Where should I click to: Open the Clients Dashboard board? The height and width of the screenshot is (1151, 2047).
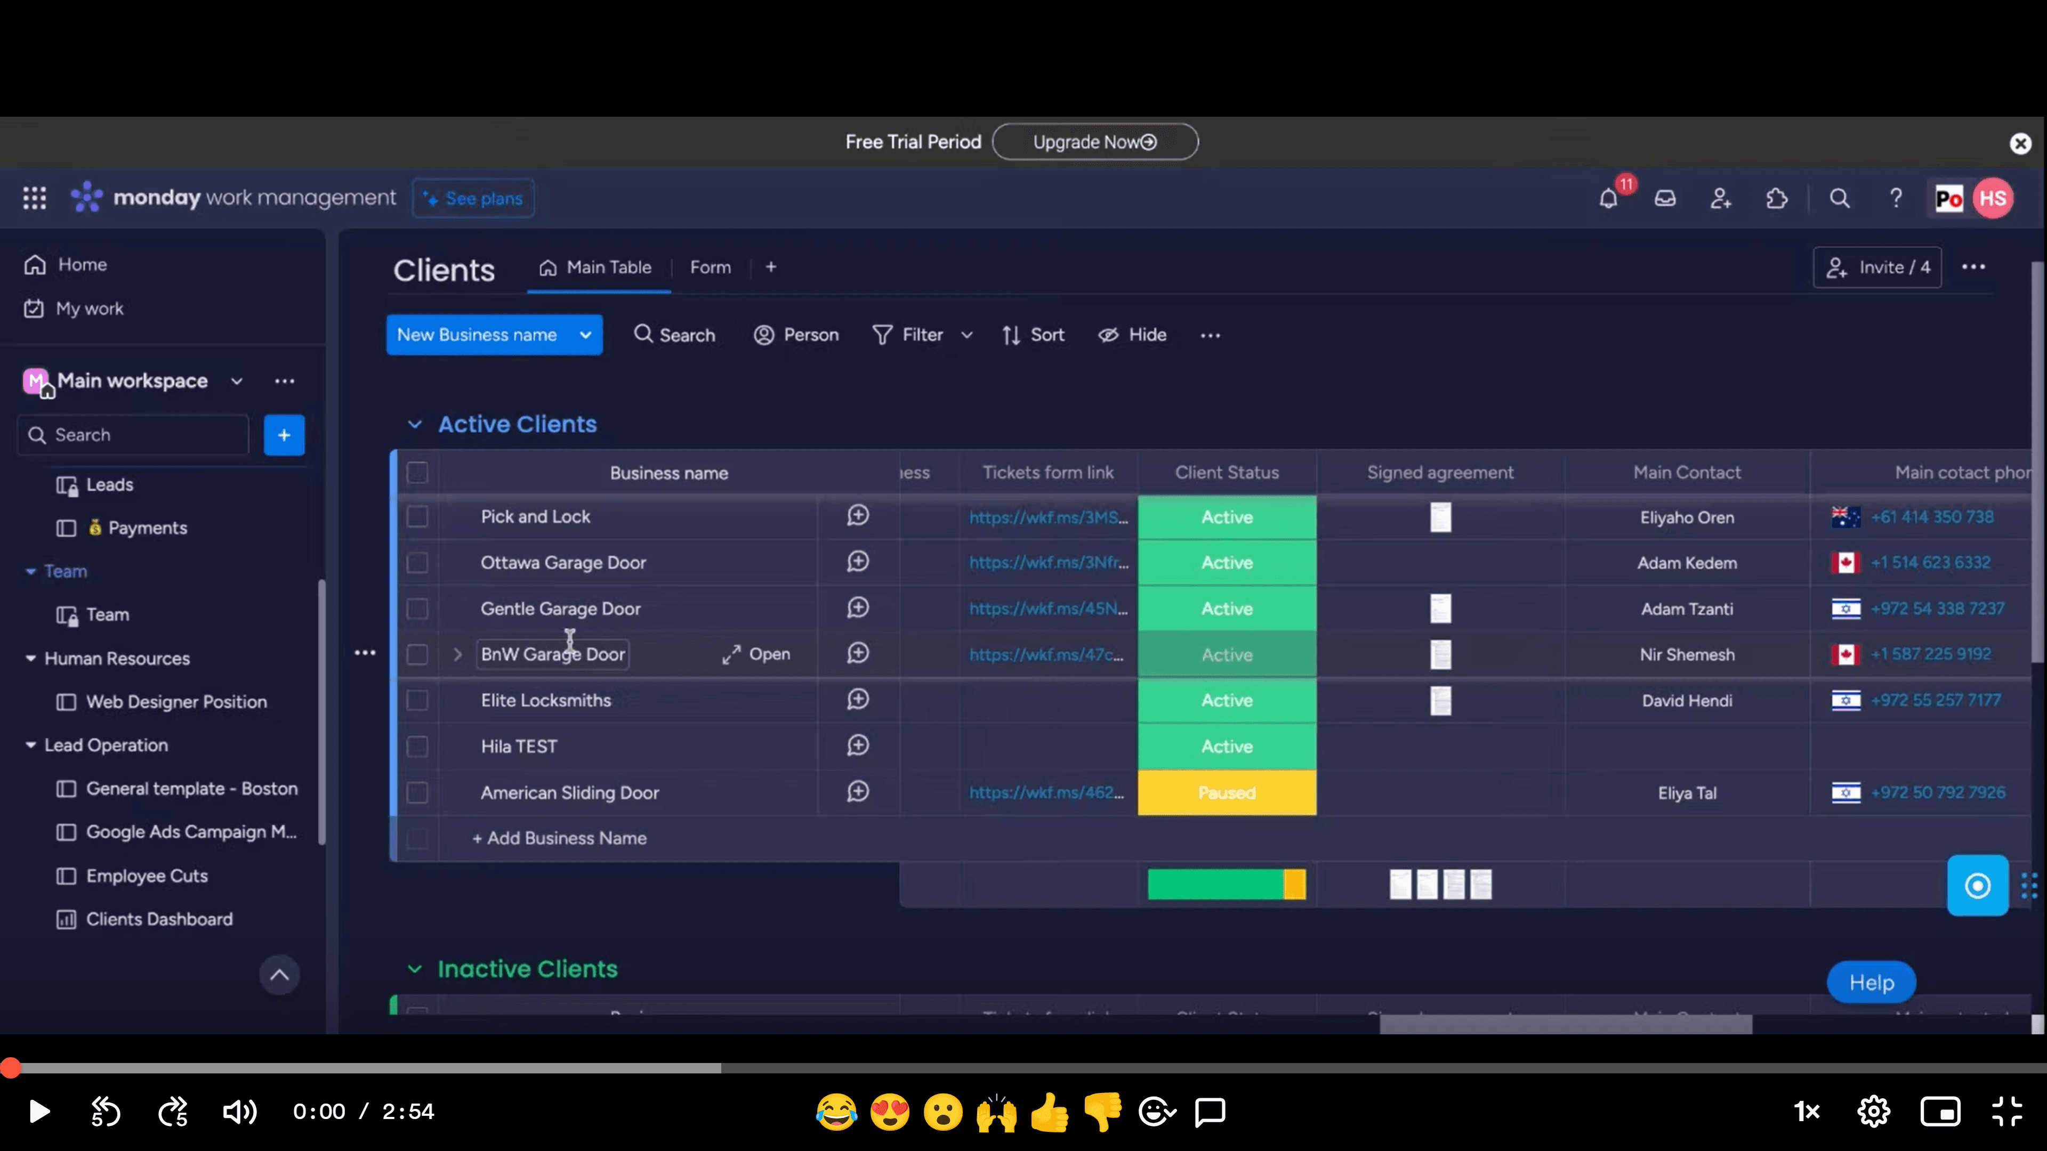146,919
